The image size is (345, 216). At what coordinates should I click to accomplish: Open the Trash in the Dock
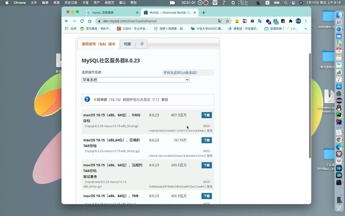pyautogui.click(x=339, y=207)
